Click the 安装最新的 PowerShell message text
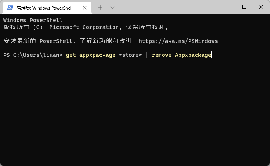This screenshot has width=270, height=166. pos(55,41)
